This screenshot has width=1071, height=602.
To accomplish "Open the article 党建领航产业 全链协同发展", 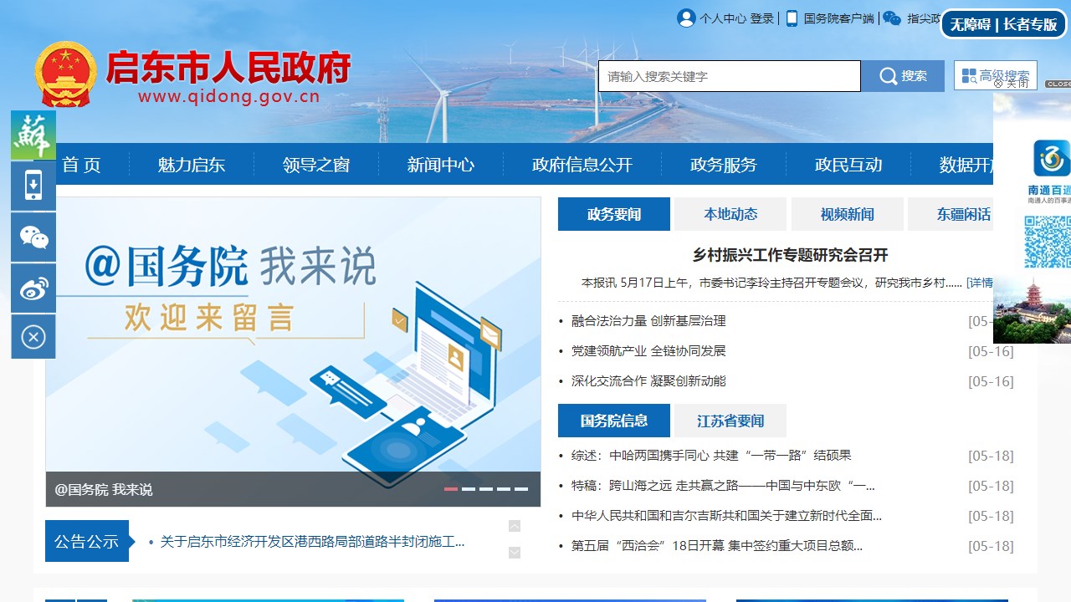I will tap(648, 351).
